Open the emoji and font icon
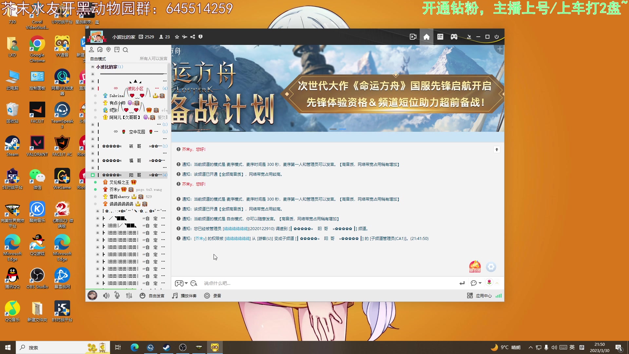This screenshot has height=354, width=629. tap(194, 283)
